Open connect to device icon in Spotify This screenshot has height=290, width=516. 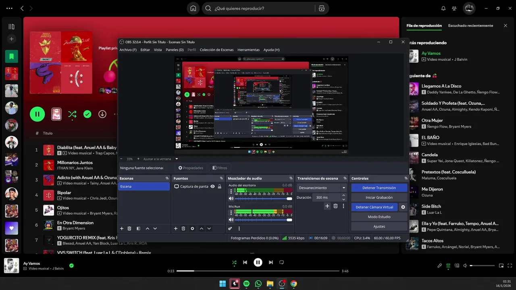pos(457,265)
